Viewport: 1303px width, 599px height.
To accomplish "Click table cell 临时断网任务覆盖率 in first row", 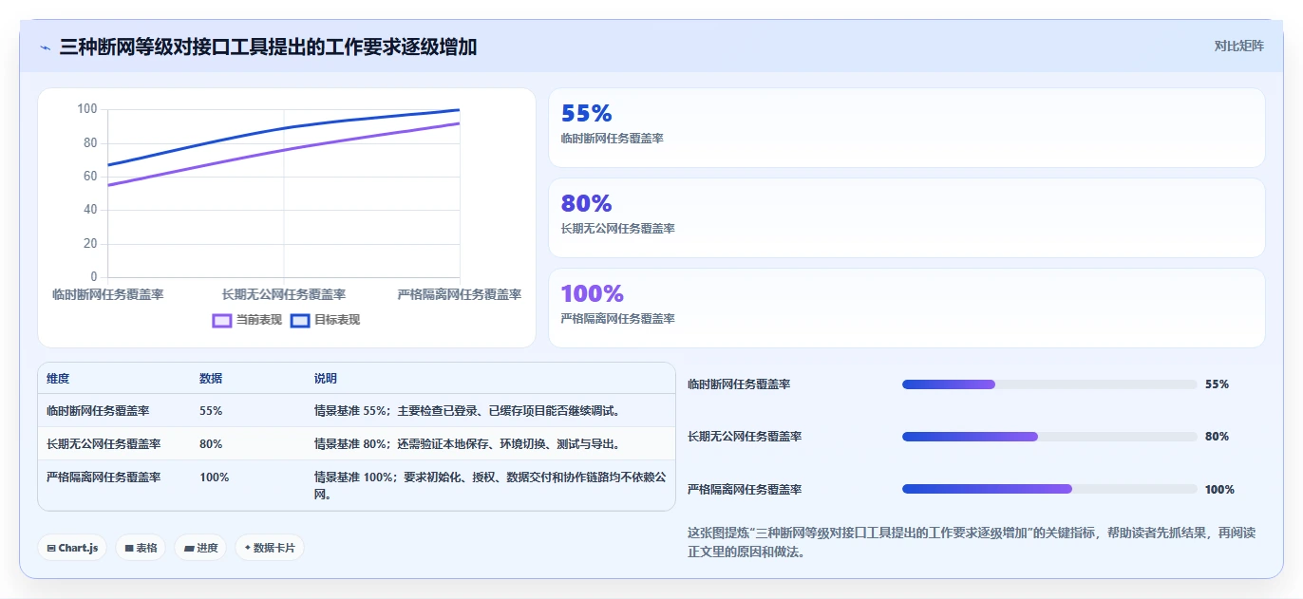I will point(98,411).
